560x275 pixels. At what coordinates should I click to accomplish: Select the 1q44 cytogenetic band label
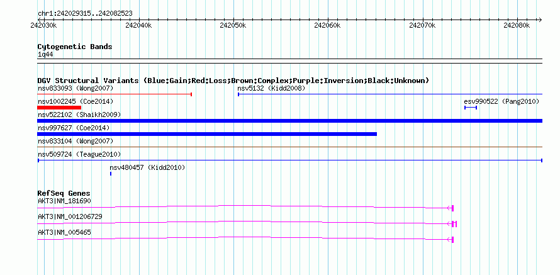coord(45,54)
